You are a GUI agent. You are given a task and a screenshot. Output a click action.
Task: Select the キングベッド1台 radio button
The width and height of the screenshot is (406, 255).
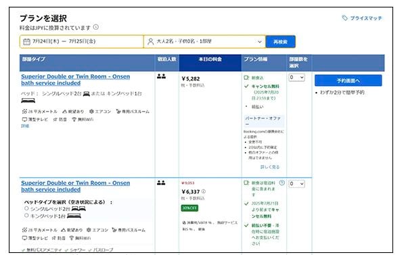(x=26, y=215)
